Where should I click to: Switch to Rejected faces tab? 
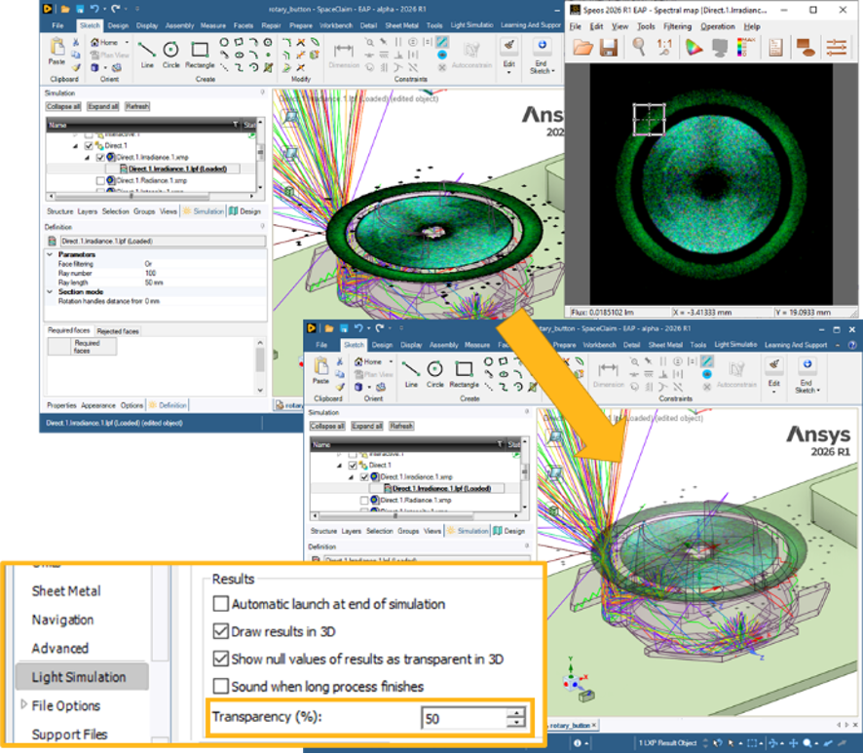[x=118, y=331]
